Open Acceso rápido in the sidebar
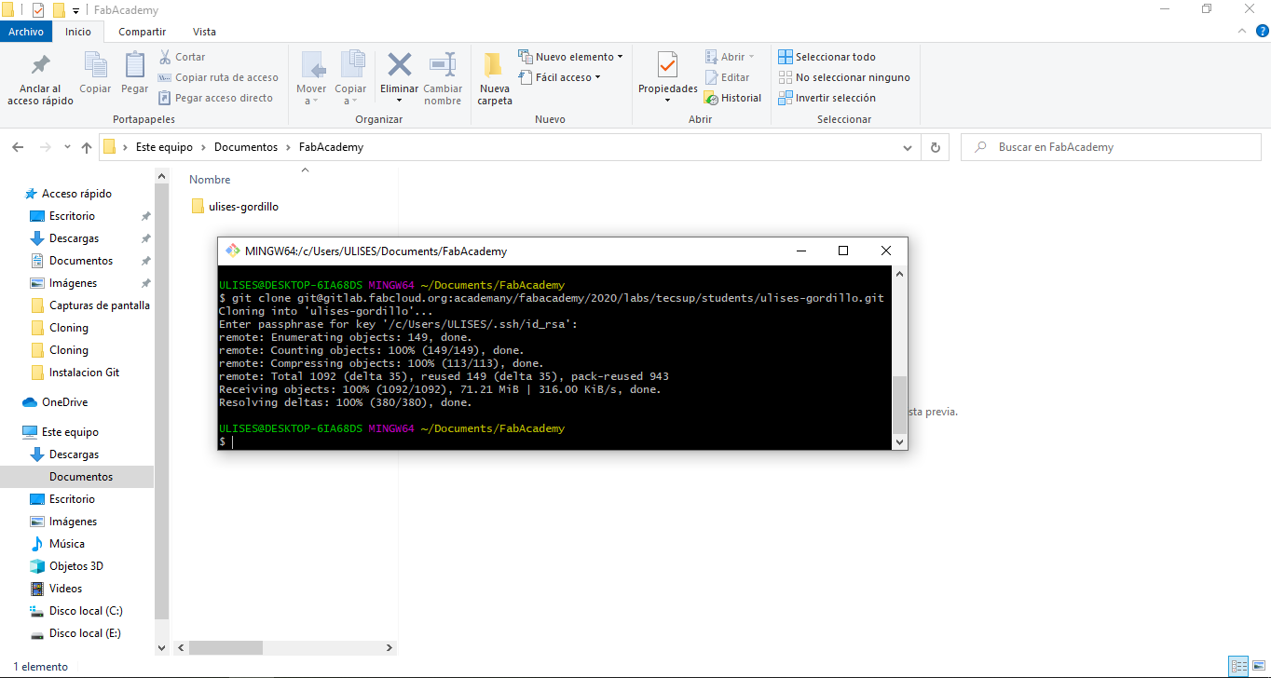The height and width of the screenshot is (678, 1271). point(76,194)
